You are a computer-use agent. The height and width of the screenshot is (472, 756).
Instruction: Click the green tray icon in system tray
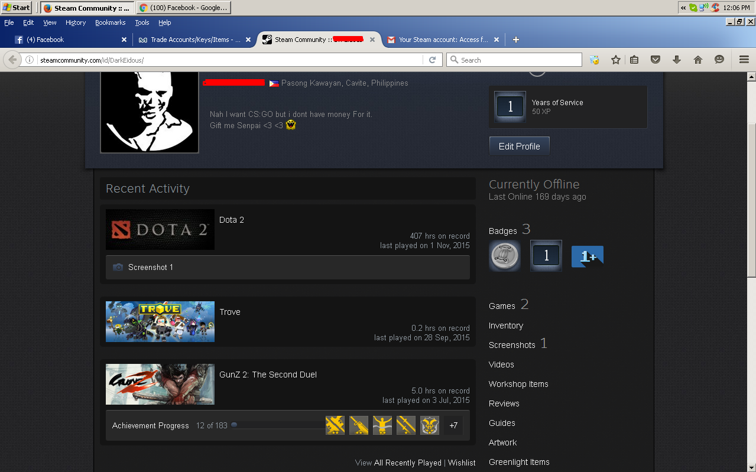[693, 8]
